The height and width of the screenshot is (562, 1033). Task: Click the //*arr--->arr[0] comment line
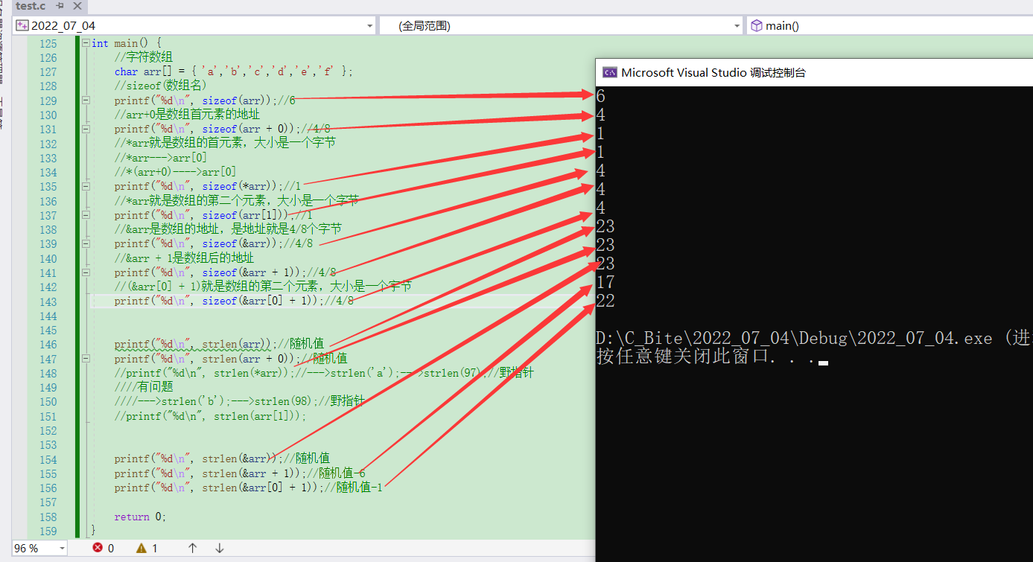pos(161,158)
